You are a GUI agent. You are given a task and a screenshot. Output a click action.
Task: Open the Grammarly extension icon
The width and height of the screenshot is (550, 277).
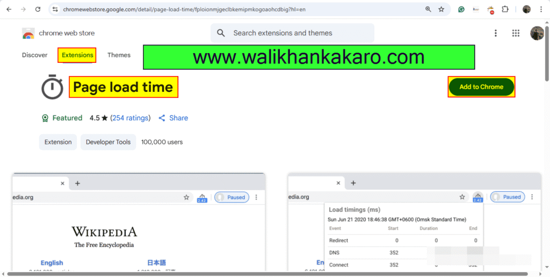tap(461, 10)
